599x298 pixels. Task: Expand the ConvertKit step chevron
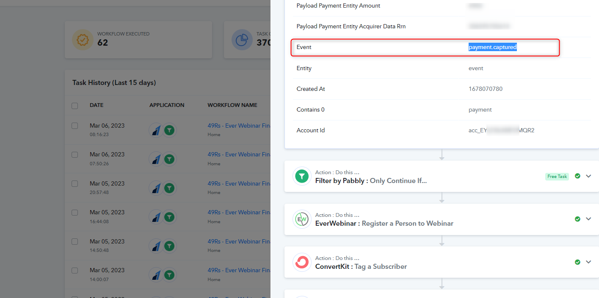point(588,262)
